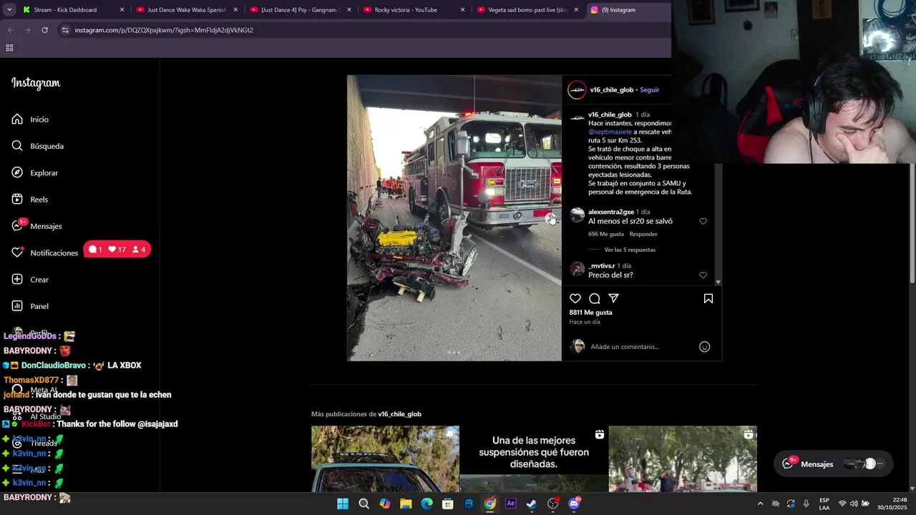Like alexsentra2gxe's comment
The image size is (916, 515).
click(x=703, y=221)
